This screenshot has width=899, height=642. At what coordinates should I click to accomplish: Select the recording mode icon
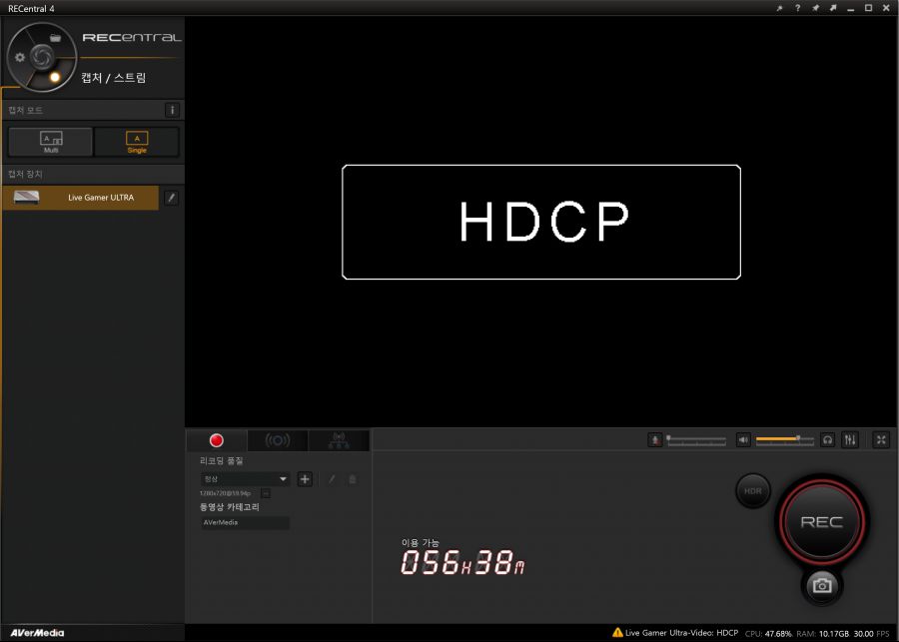215,440
